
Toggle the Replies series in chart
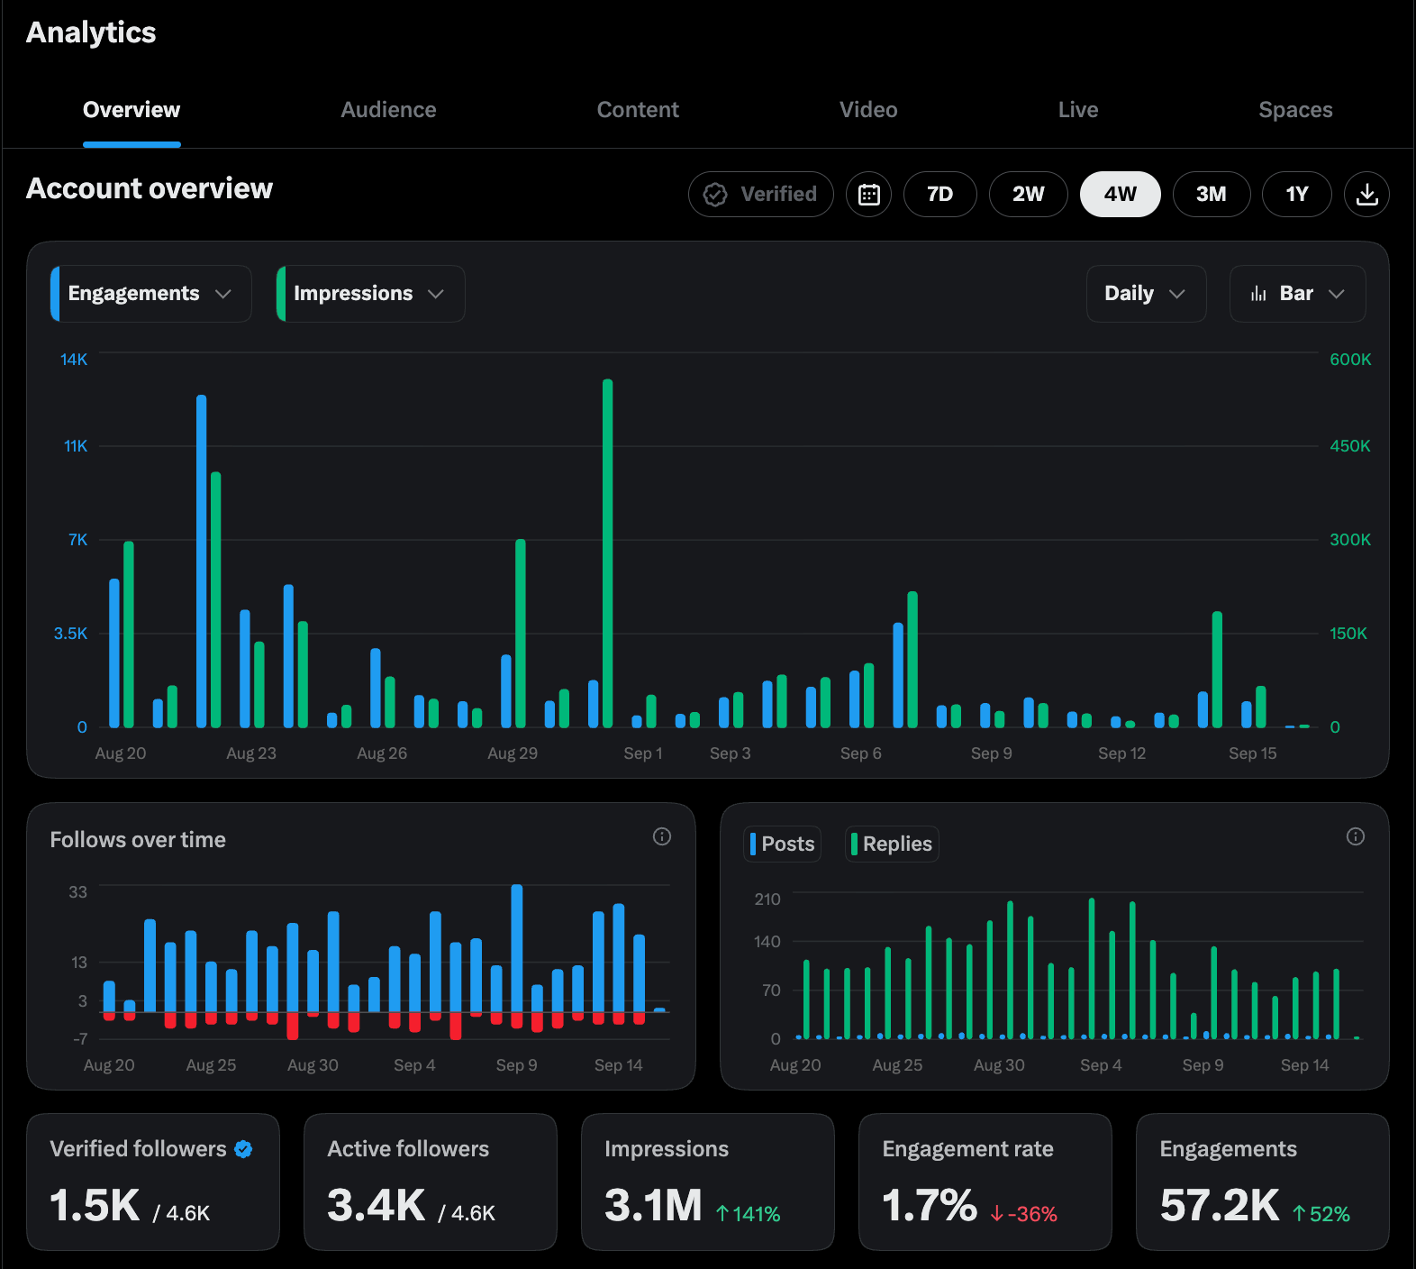click(x=892, y=844)
